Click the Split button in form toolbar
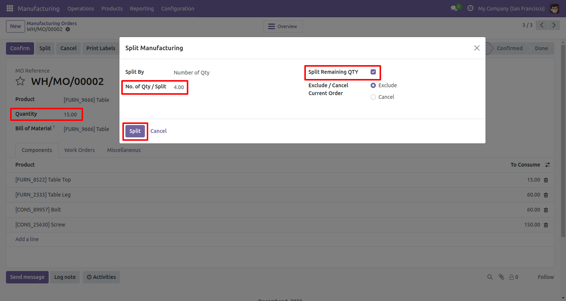Viewport: 566px width, 301px height. click(x=45, y=48)
